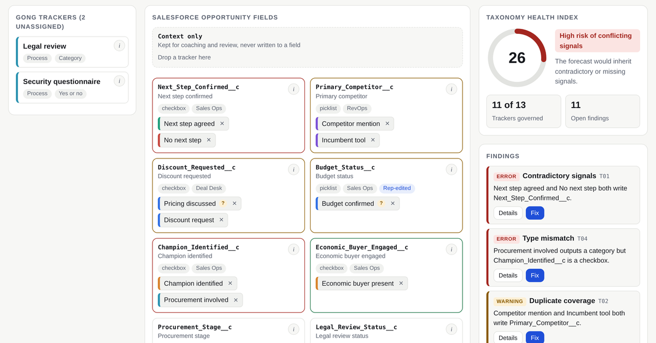Open info for Legal review tracker

[x=120, y=46]
